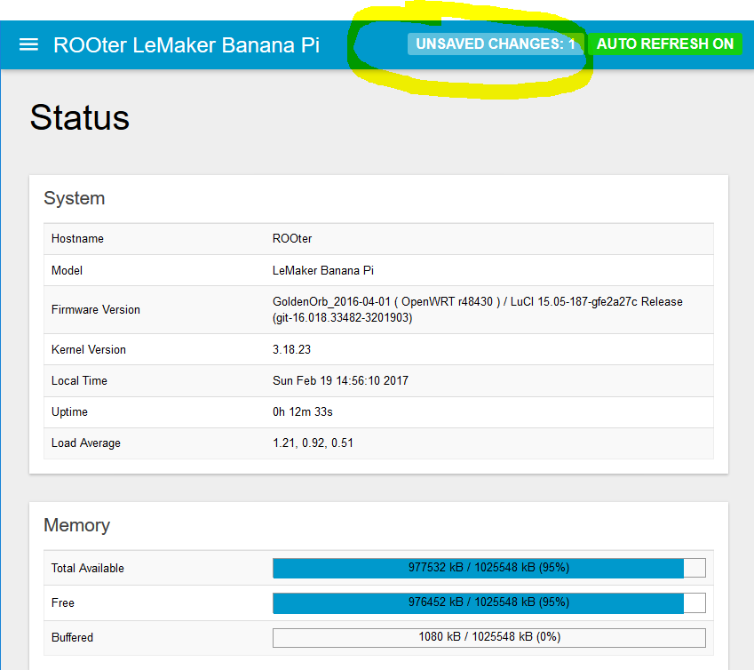Select the Sun Feb 19 local time value

(x=340, y=381)
